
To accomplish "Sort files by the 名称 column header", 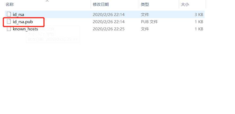I will [10, 5].
